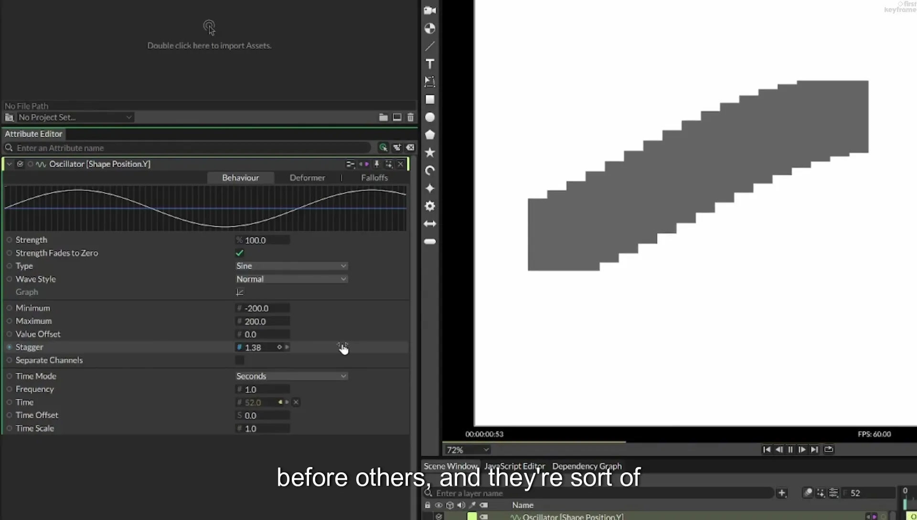Open the Time Mode dropdown
The image size is (917, 520).
[291, 376]
